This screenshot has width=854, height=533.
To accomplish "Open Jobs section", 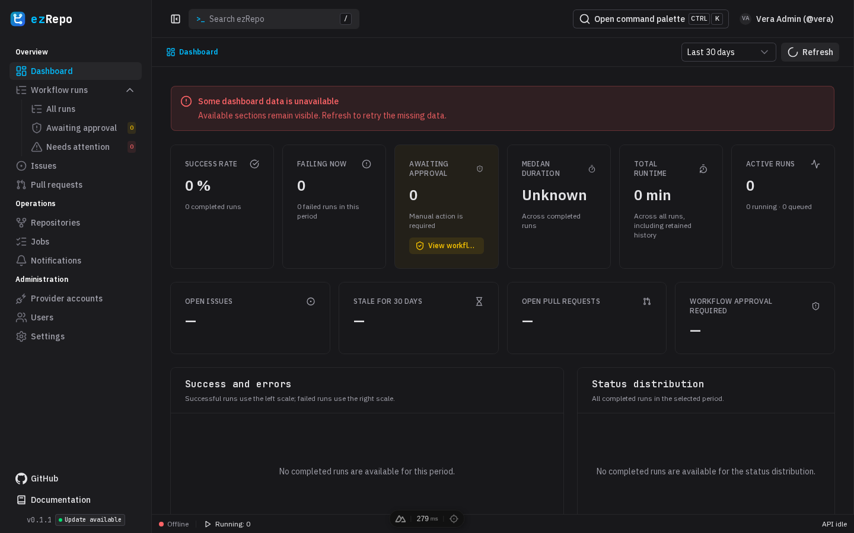I will (x=75, y=242).
